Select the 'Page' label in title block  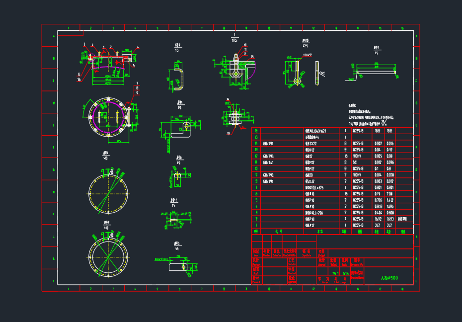325,282
